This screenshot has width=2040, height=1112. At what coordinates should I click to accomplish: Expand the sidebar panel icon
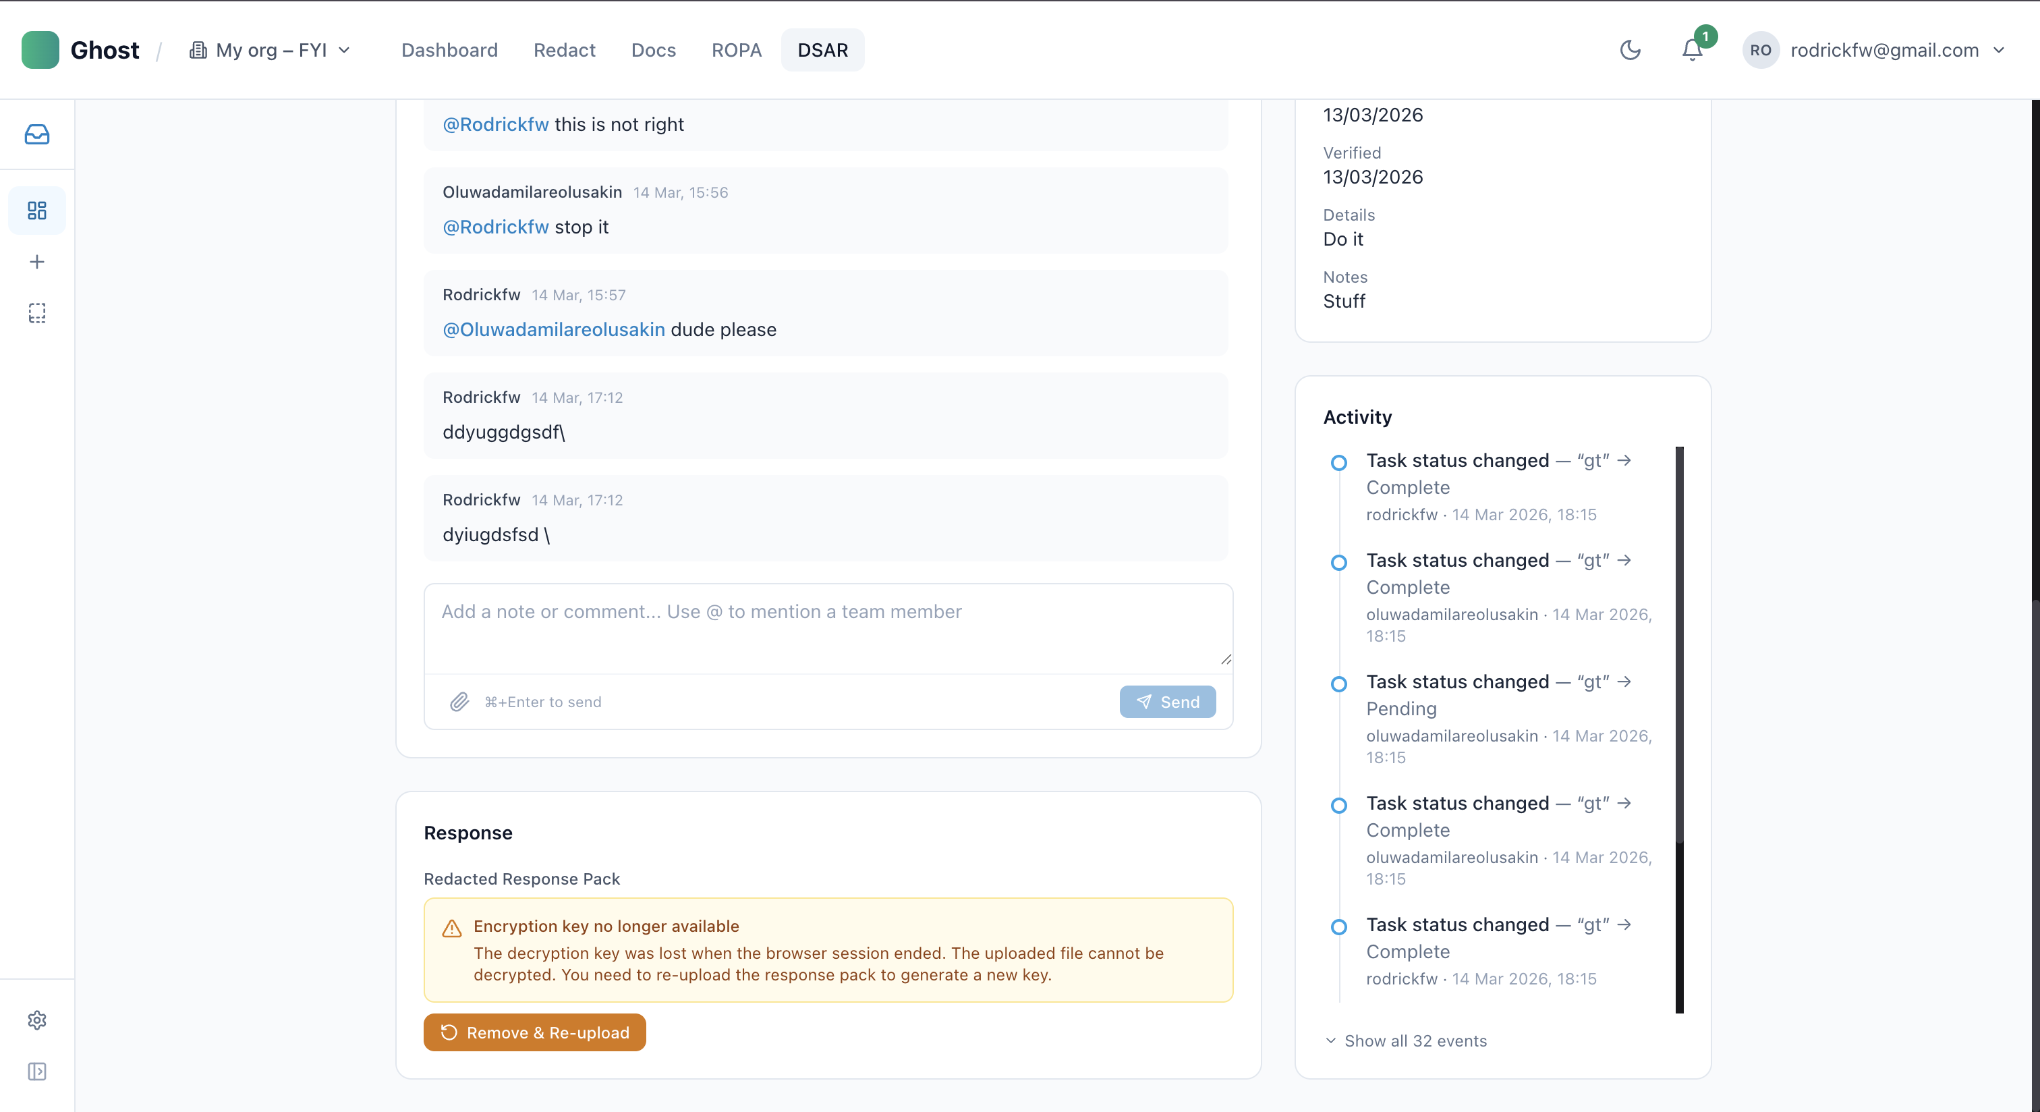click(36, 1071)
